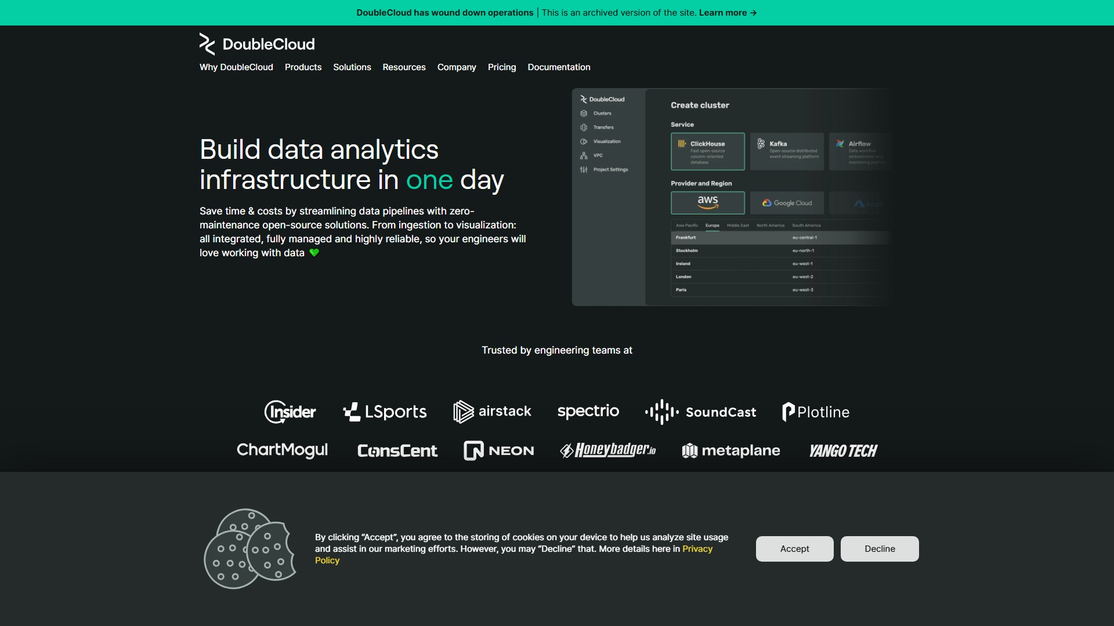1114x626 pixels.
Task: Select the VPC network icon
Action: [x=584, y=155]
